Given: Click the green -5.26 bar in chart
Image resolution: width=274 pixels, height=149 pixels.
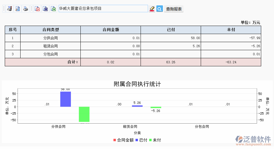Looking at the screenshot, I should 156,107.
